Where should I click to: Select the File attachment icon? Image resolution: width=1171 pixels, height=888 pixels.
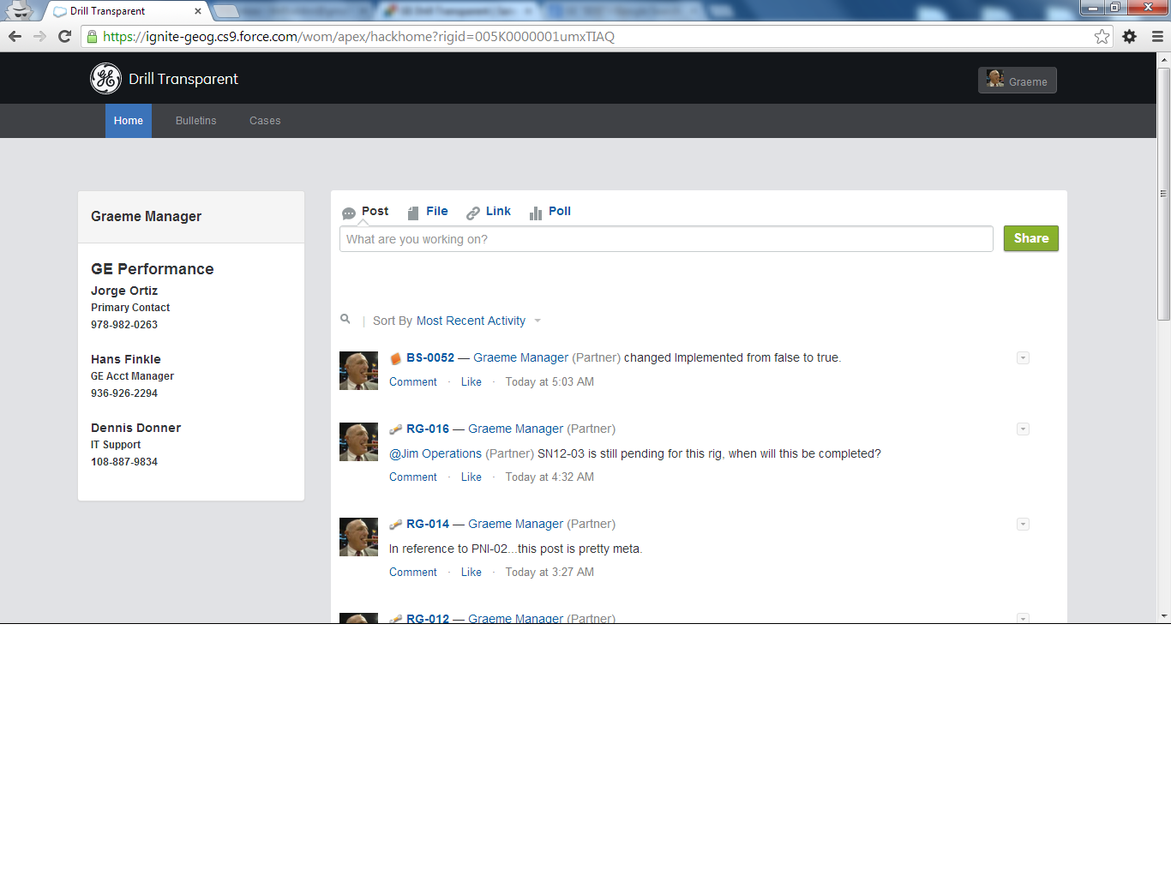click(413, 211)
